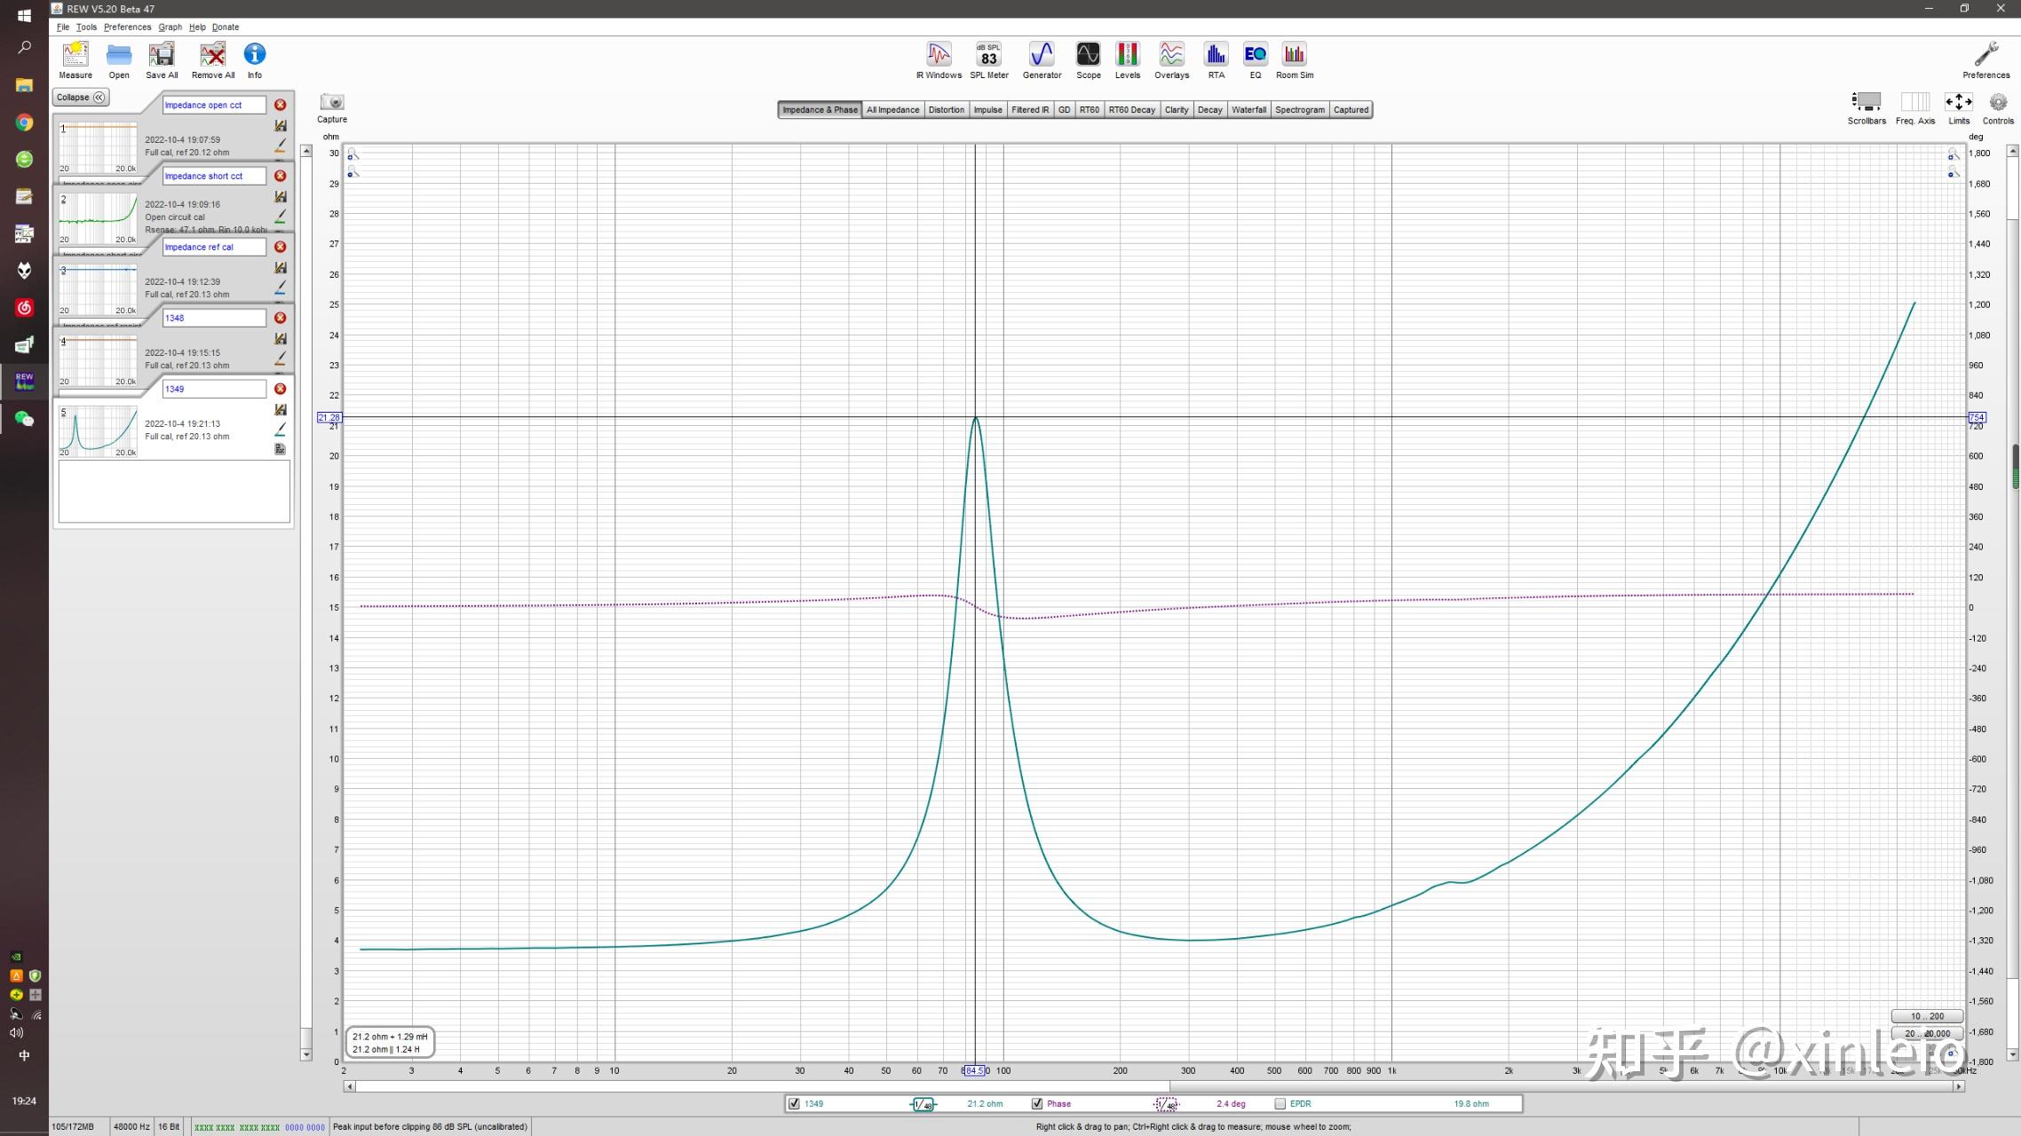2021x1136 pixels.
Task: Enable the EPDR trace checkbox
Action: pos(1280,1104)
